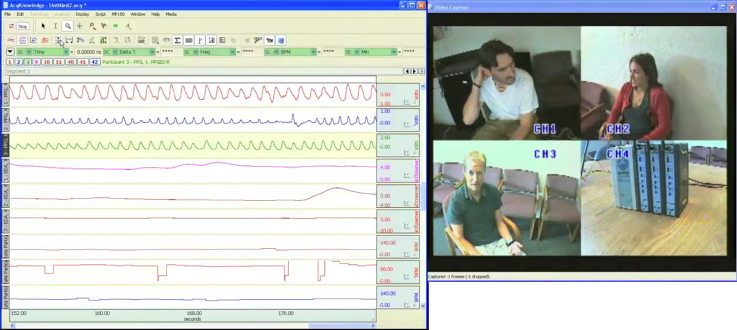The height and width of the screenshot is (330, 737).
Task: Toggle channel 42 button
Action: tap(95, 62)
